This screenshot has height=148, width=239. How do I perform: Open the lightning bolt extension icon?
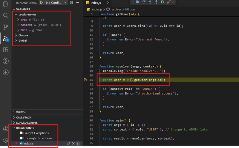coord(6,72)
